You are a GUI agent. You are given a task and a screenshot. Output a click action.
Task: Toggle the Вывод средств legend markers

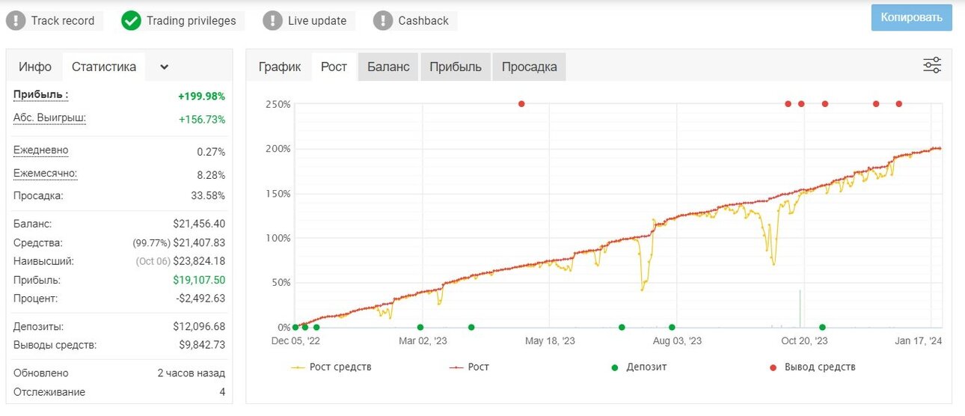pyautogui.click(x=812, y=367)
